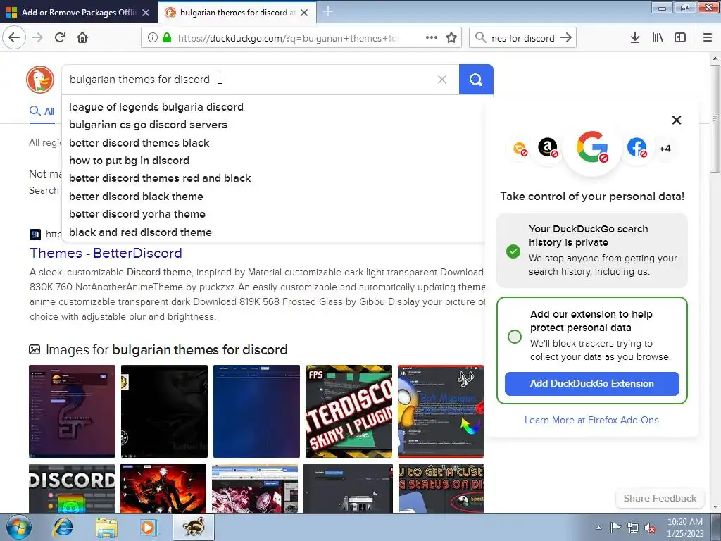
Task: Open the Firefox library
Action: coord(658,38)
